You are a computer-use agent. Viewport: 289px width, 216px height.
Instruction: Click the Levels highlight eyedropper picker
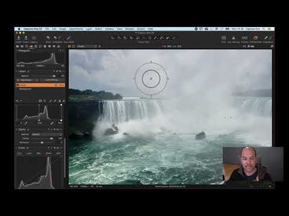(52, 123)
